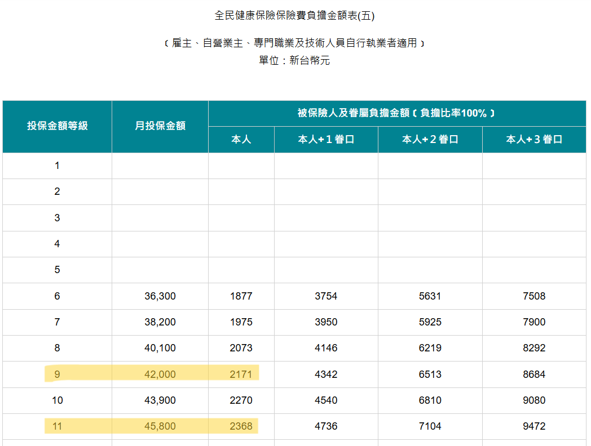Image resolution: width=591 pixels, height=446 pixels.
Task: Select the 本人+3眷口 header cell
Action: coord(534,140)
